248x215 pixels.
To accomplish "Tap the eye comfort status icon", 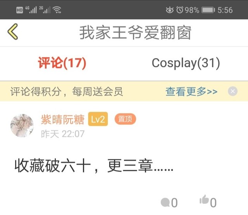I will [170, 10].
